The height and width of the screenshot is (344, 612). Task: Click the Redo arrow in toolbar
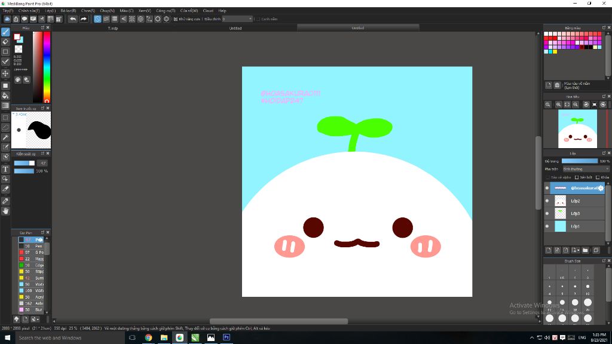pyautogui.click(x=84, y=19)
